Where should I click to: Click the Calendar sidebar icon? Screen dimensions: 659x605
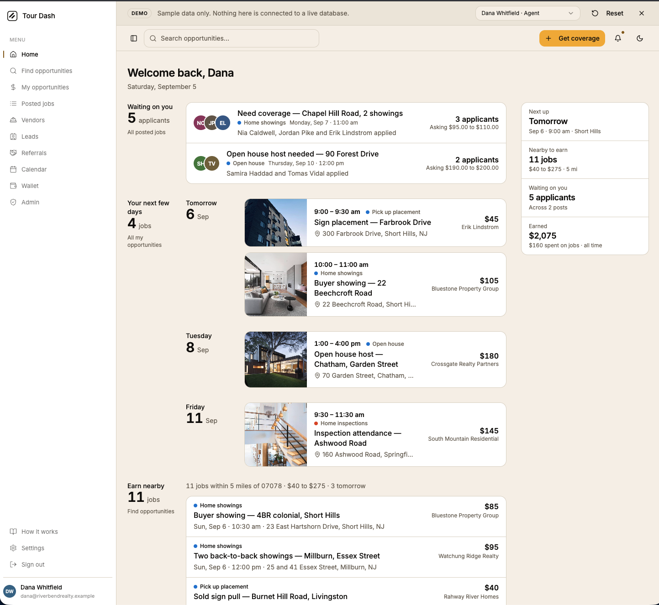pos(13,169)
